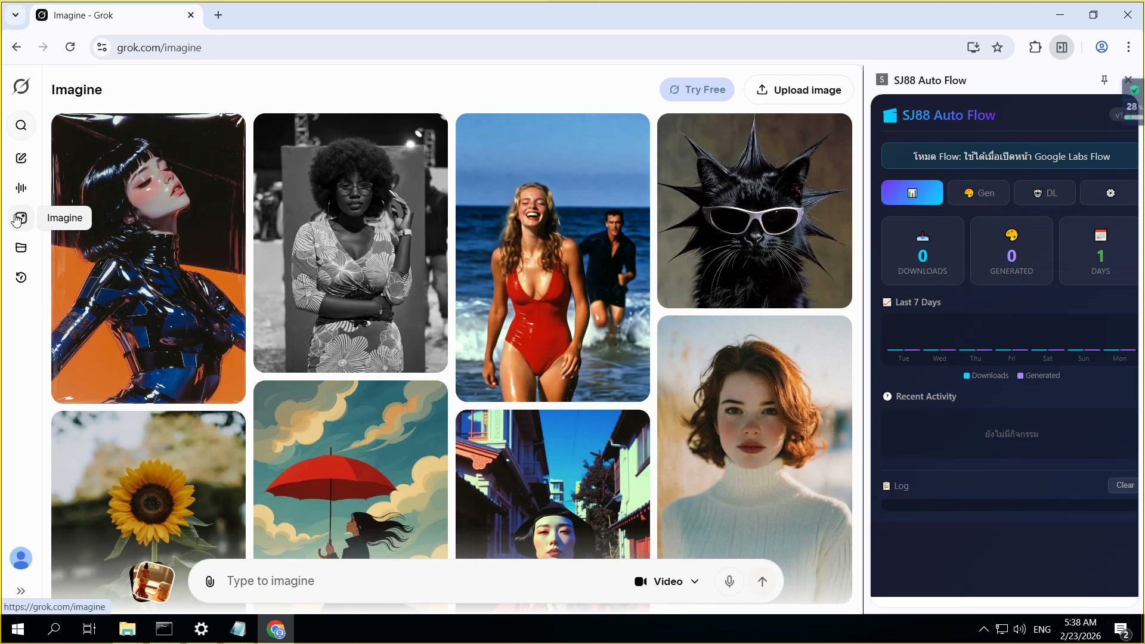Viewport: 1145px width, 644px height.
Task: Activate the microphone voice input icon
Action: pos(729,581)
